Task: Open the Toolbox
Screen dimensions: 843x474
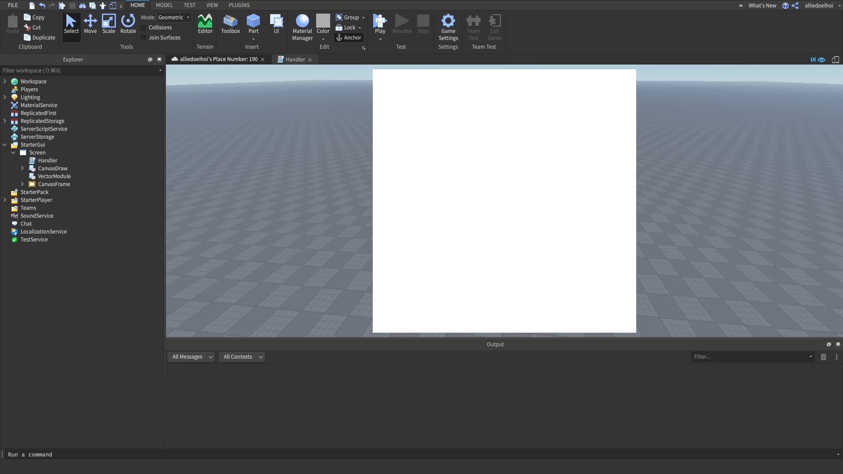Action: coord(230,25)
